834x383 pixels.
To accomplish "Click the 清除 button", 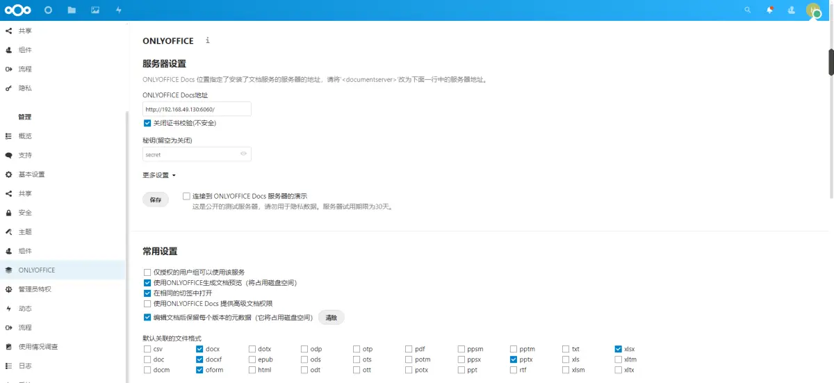I will tap(332, 318).
